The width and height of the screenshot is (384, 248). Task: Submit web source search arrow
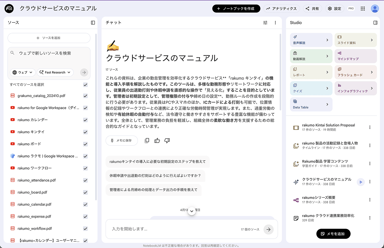(84, 72)
